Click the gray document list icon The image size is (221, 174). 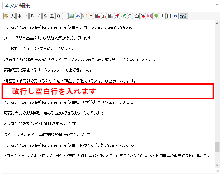click(110, 16)
